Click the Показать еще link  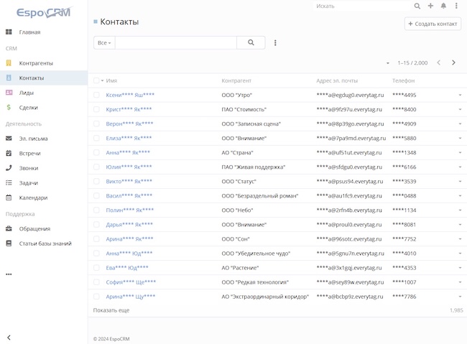click(x=111, y=310)
